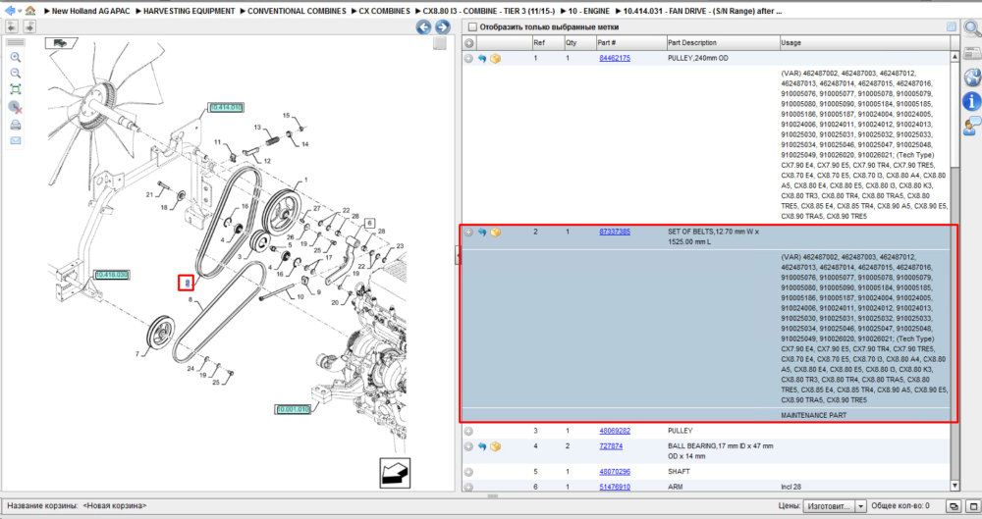Open part number 84462175 link
Screen dimensions: 982x519
point(615,58)
